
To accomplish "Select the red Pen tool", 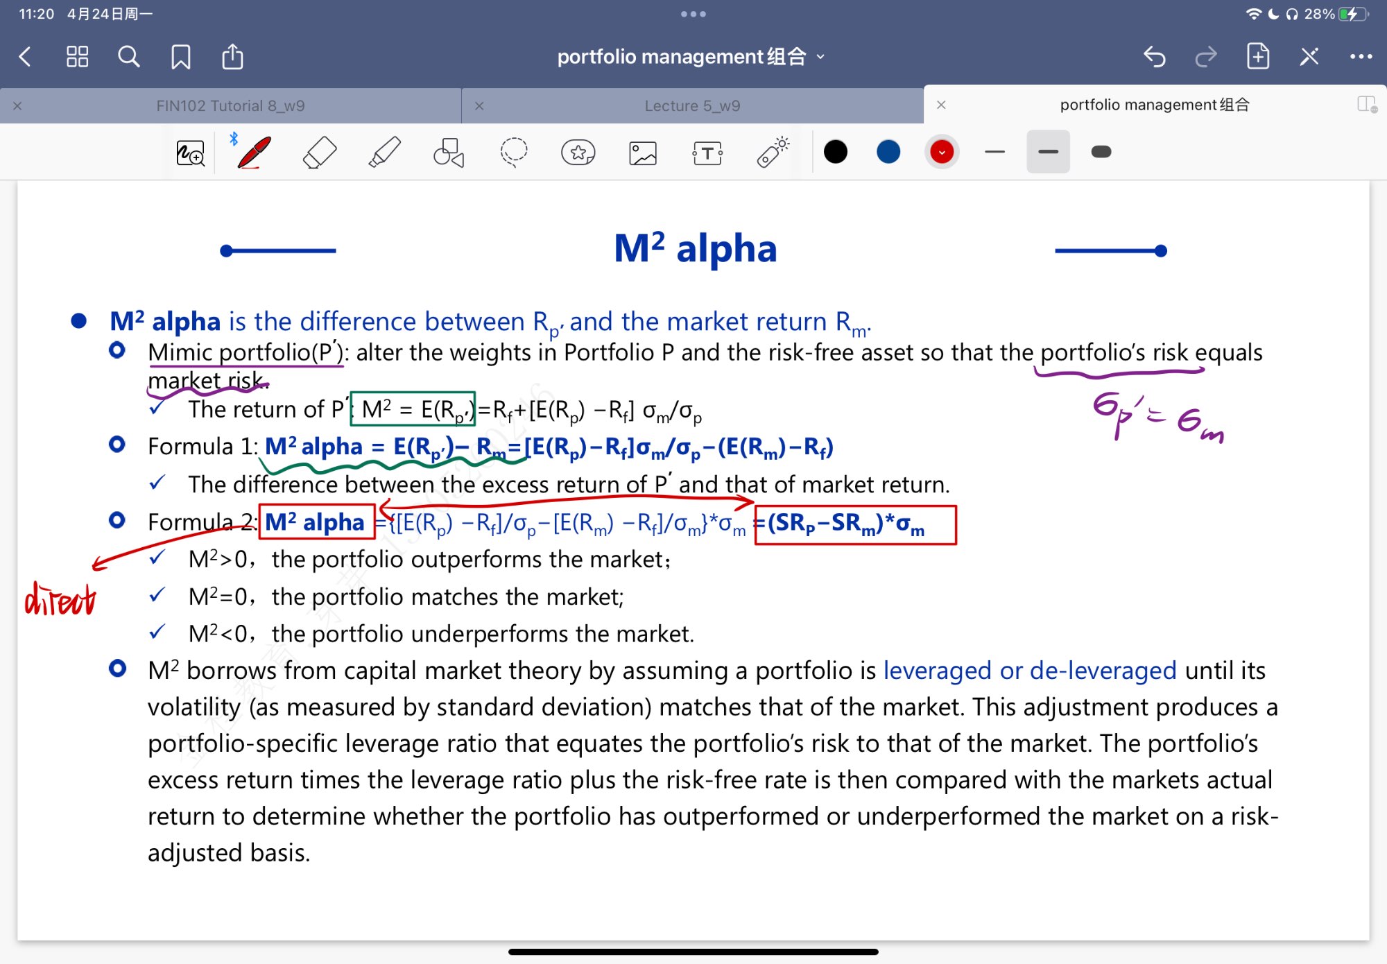I will pos(254,153).
